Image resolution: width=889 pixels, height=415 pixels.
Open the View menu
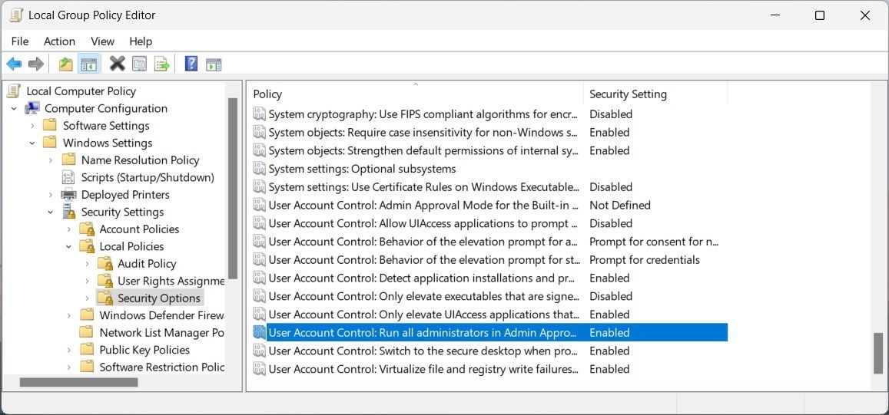103,41
